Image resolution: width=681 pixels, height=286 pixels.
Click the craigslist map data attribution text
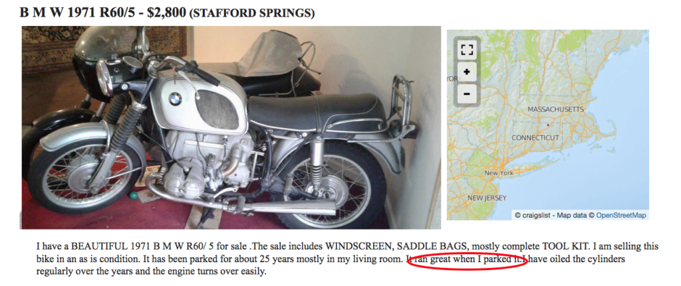[x=554, y=215]
